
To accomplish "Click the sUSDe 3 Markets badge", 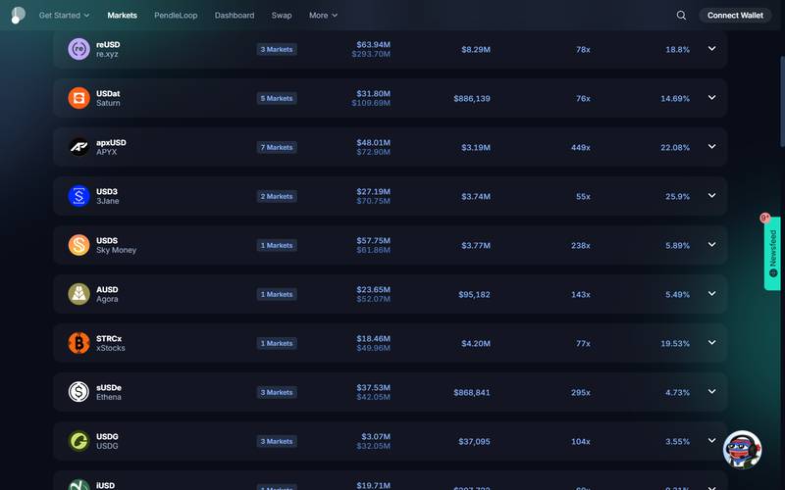I will pyautogui.click(x=277, y=393).
